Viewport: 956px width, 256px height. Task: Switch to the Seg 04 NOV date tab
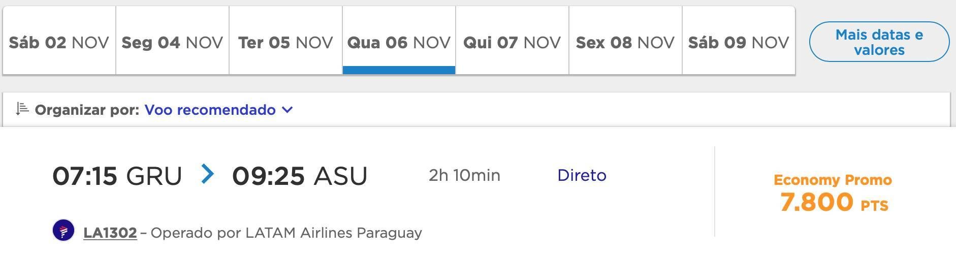click(x=172, y=41)
